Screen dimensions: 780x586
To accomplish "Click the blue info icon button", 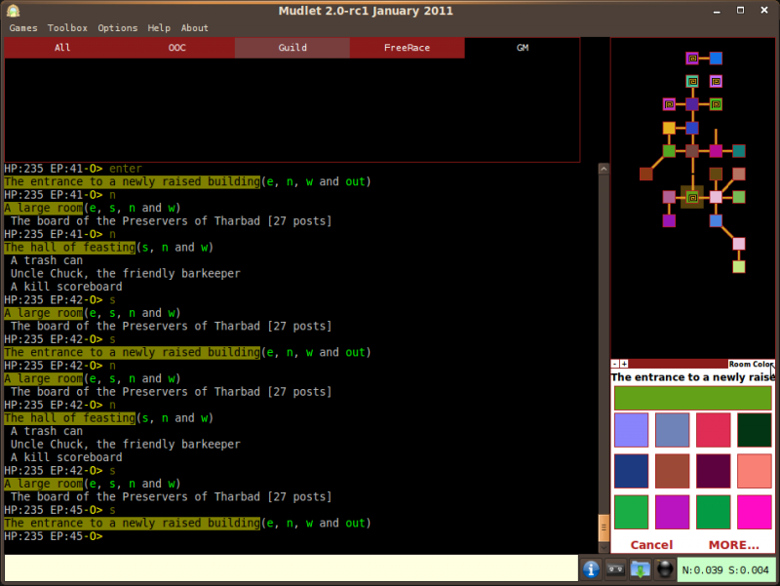I will pos(591,569).
